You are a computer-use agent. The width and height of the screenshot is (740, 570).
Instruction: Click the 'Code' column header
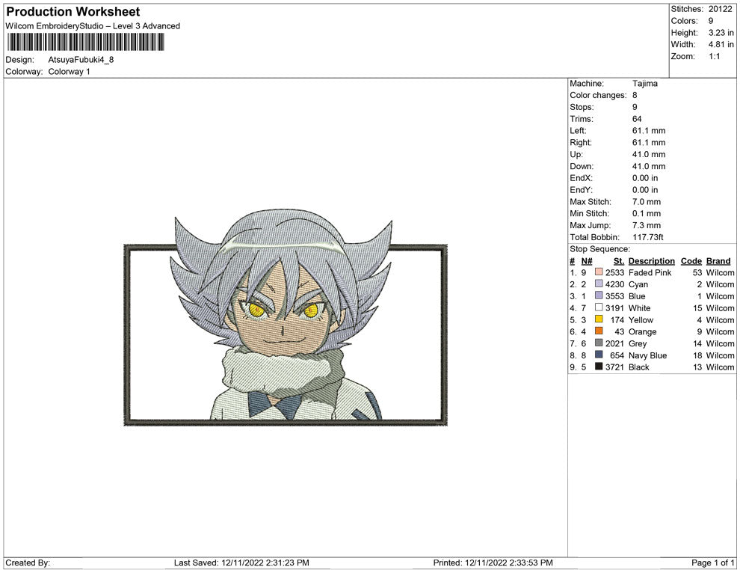tap(691, 261)
